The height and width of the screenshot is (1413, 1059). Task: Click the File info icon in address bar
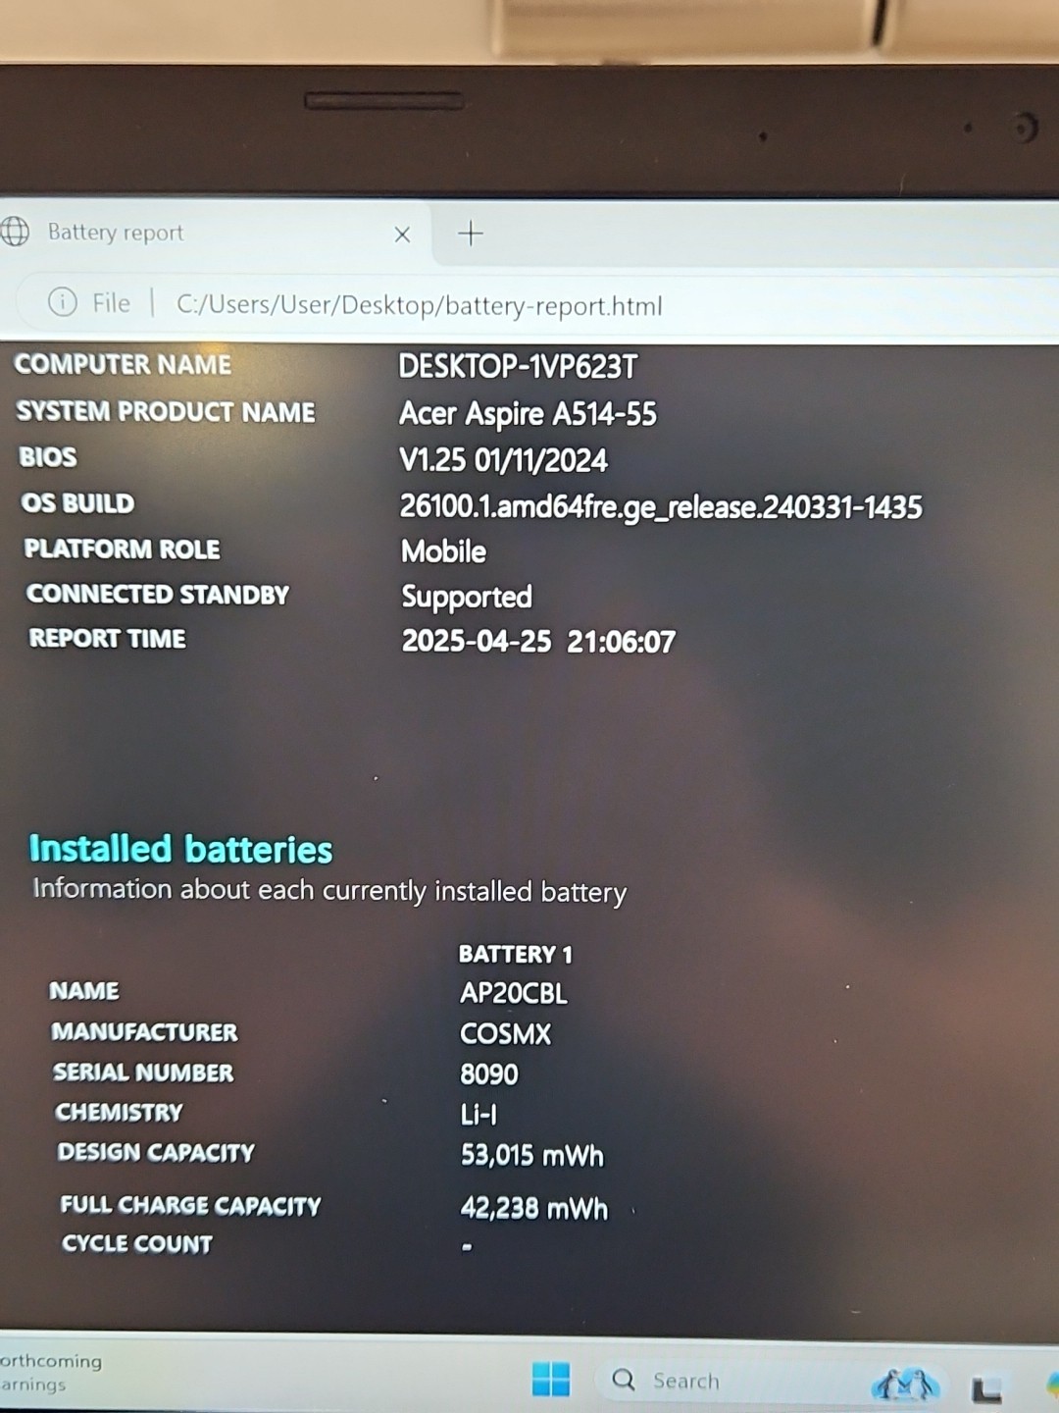(63, 302)
